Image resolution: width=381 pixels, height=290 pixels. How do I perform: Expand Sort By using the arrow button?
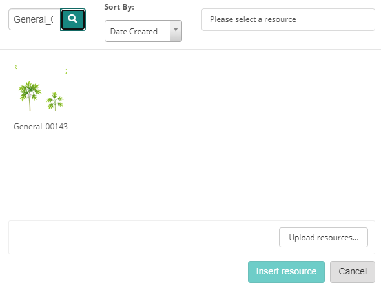(x=176, y=31)
